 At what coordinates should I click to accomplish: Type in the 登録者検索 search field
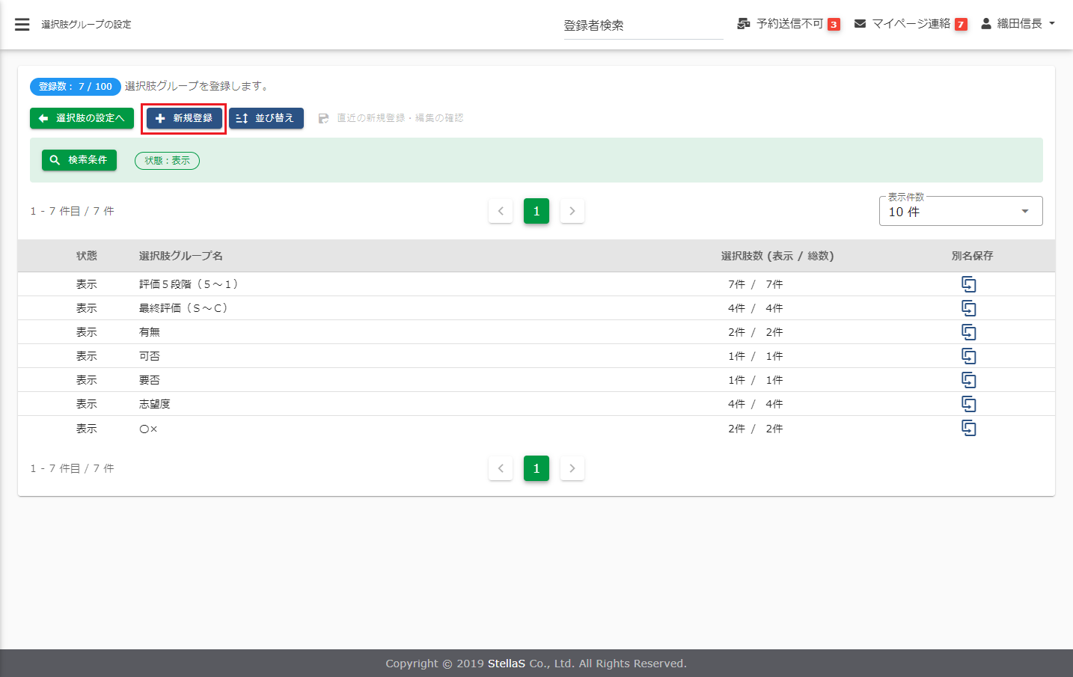click(643, 25)
